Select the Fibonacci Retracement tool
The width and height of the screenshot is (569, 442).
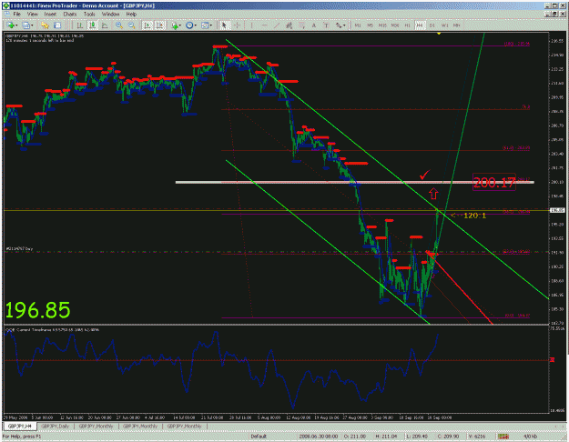[x=301, y=25]
